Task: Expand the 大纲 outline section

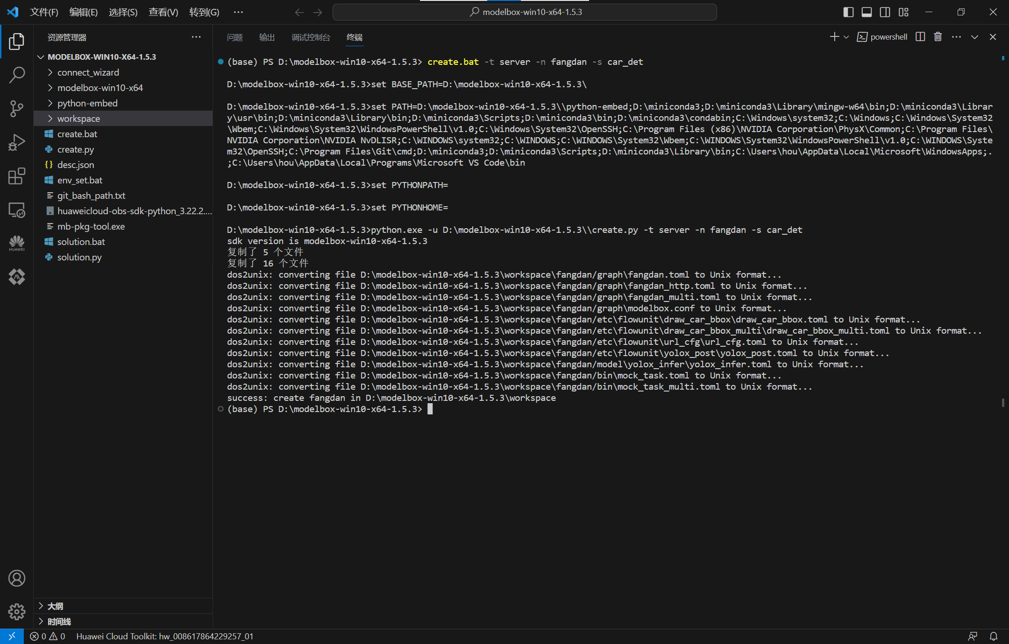Action: coord(55,606)
